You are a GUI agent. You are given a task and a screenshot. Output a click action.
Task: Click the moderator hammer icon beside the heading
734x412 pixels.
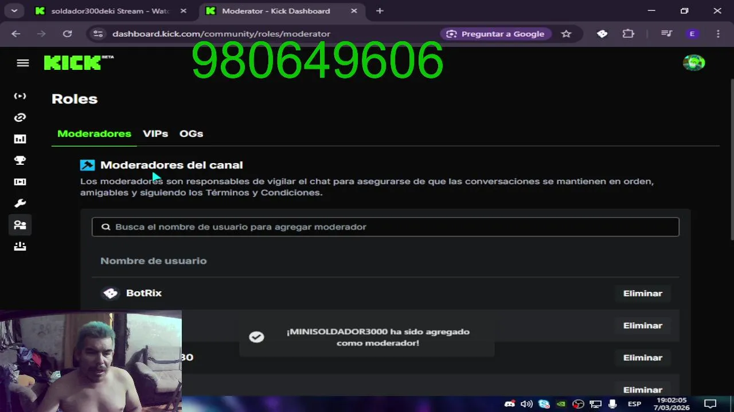point(87,165)
